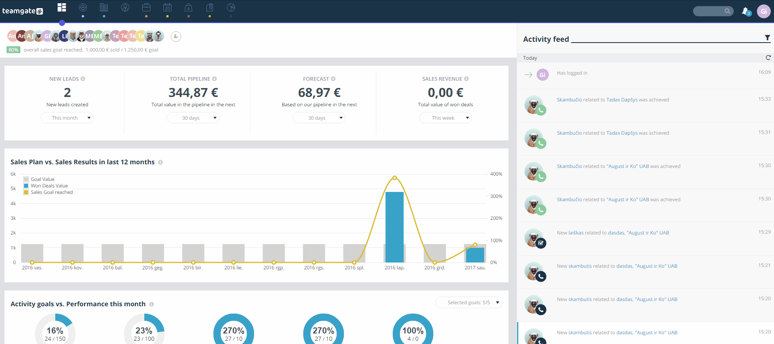
Task: Click the '68,97 €' forecast value
Action: (x=319, y=92)
